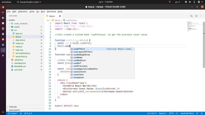This screenshot has height=115, width=205.
Task: Select usePrevious suggestion
Action: tap(102, 66)
